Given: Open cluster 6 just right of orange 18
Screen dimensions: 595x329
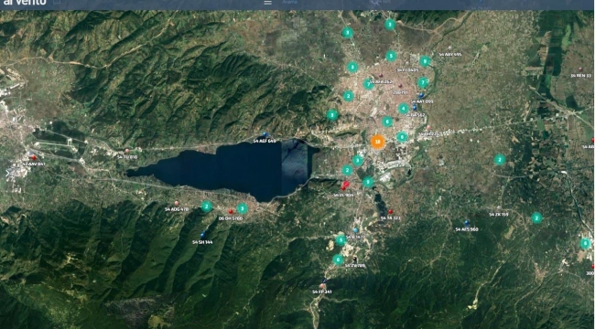Looking at the screenshot, I should tap(402, 137).
